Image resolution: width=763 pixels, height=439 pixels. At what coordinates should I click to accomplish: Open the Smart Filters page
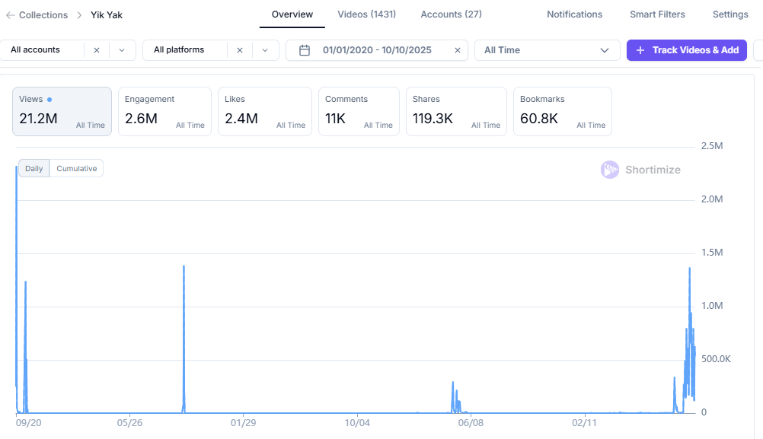coord(657,14)
